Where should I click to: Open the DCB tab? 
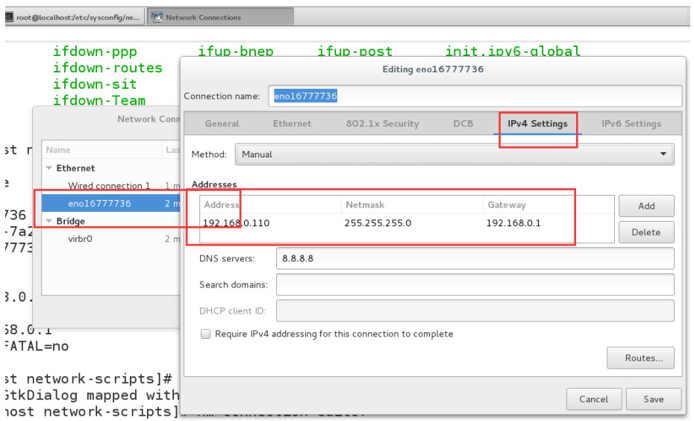coord(463,124)
